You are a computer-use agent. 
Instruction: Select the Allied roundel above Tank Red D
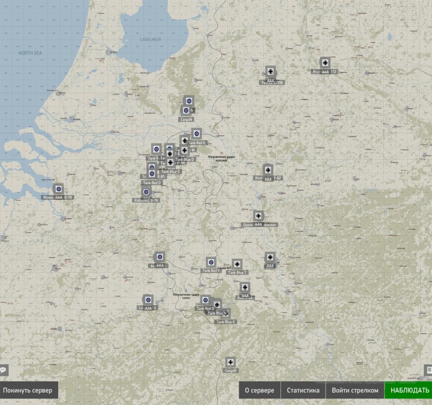coord(205,300)
